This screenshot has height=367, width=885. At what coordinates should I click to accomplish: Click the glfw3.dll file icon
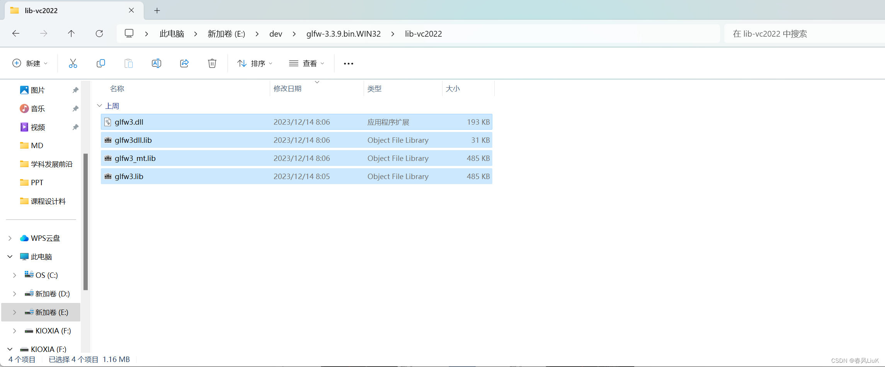[108, 122]
